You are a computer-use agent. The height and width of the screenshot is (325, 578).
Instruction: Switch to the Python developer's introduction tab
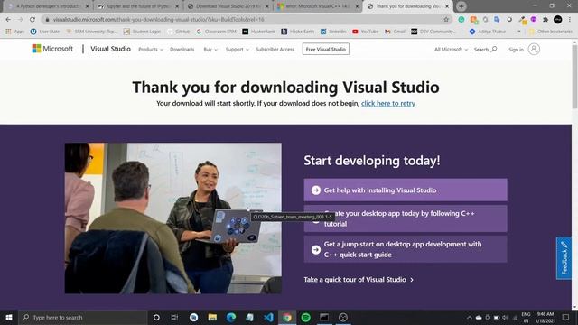(48, 6)
